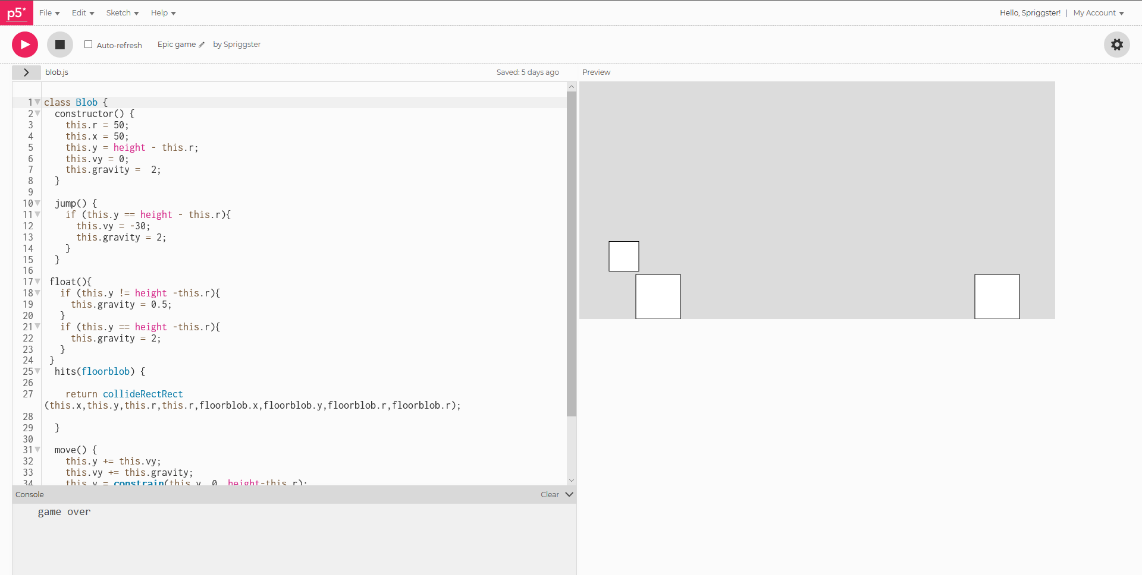Enable the Auto-refresh checkbox
The image size is (1142, 575).
89,45
